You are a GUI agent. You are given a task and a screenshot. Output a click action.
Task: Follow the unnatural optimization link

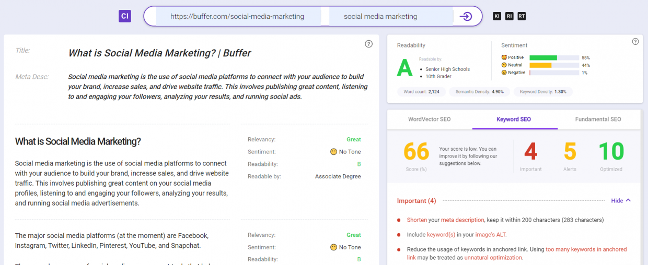pos(493,258)
